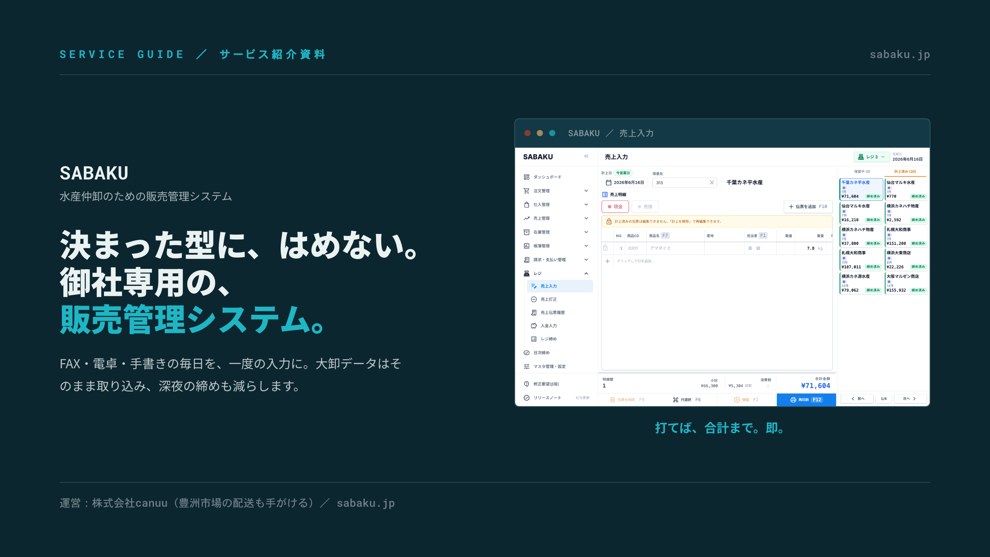
Task: Open 日次締め check-circle icon
Action: [x=526, y=353]
